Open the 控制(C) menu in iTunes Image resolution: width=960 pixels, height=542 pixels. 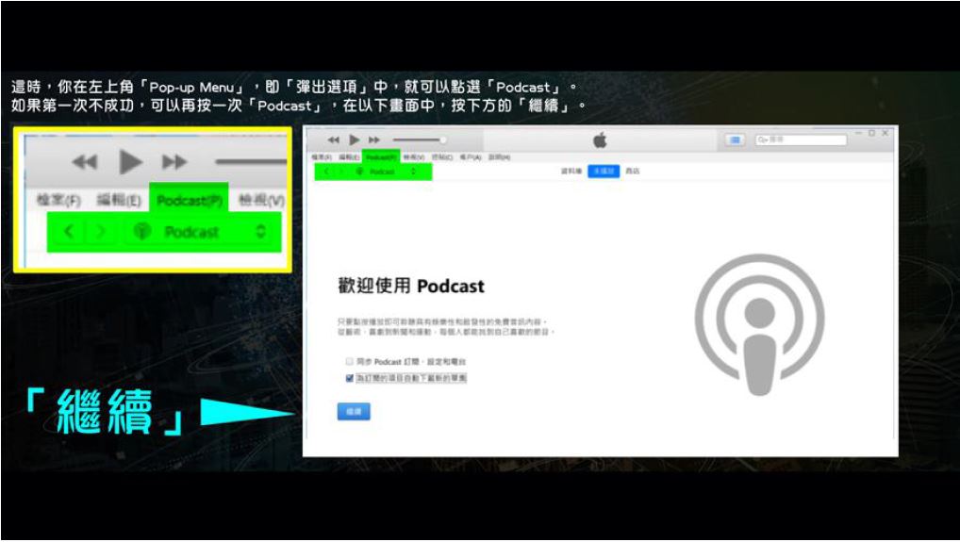(442, 157)
